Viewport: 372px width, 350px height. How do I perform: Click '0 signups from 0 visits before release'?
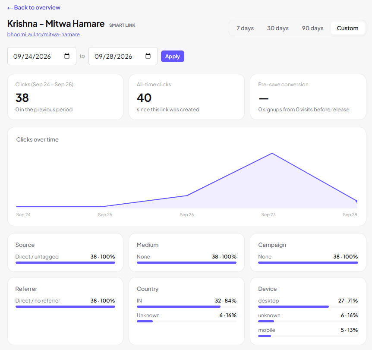coord(304,109)
